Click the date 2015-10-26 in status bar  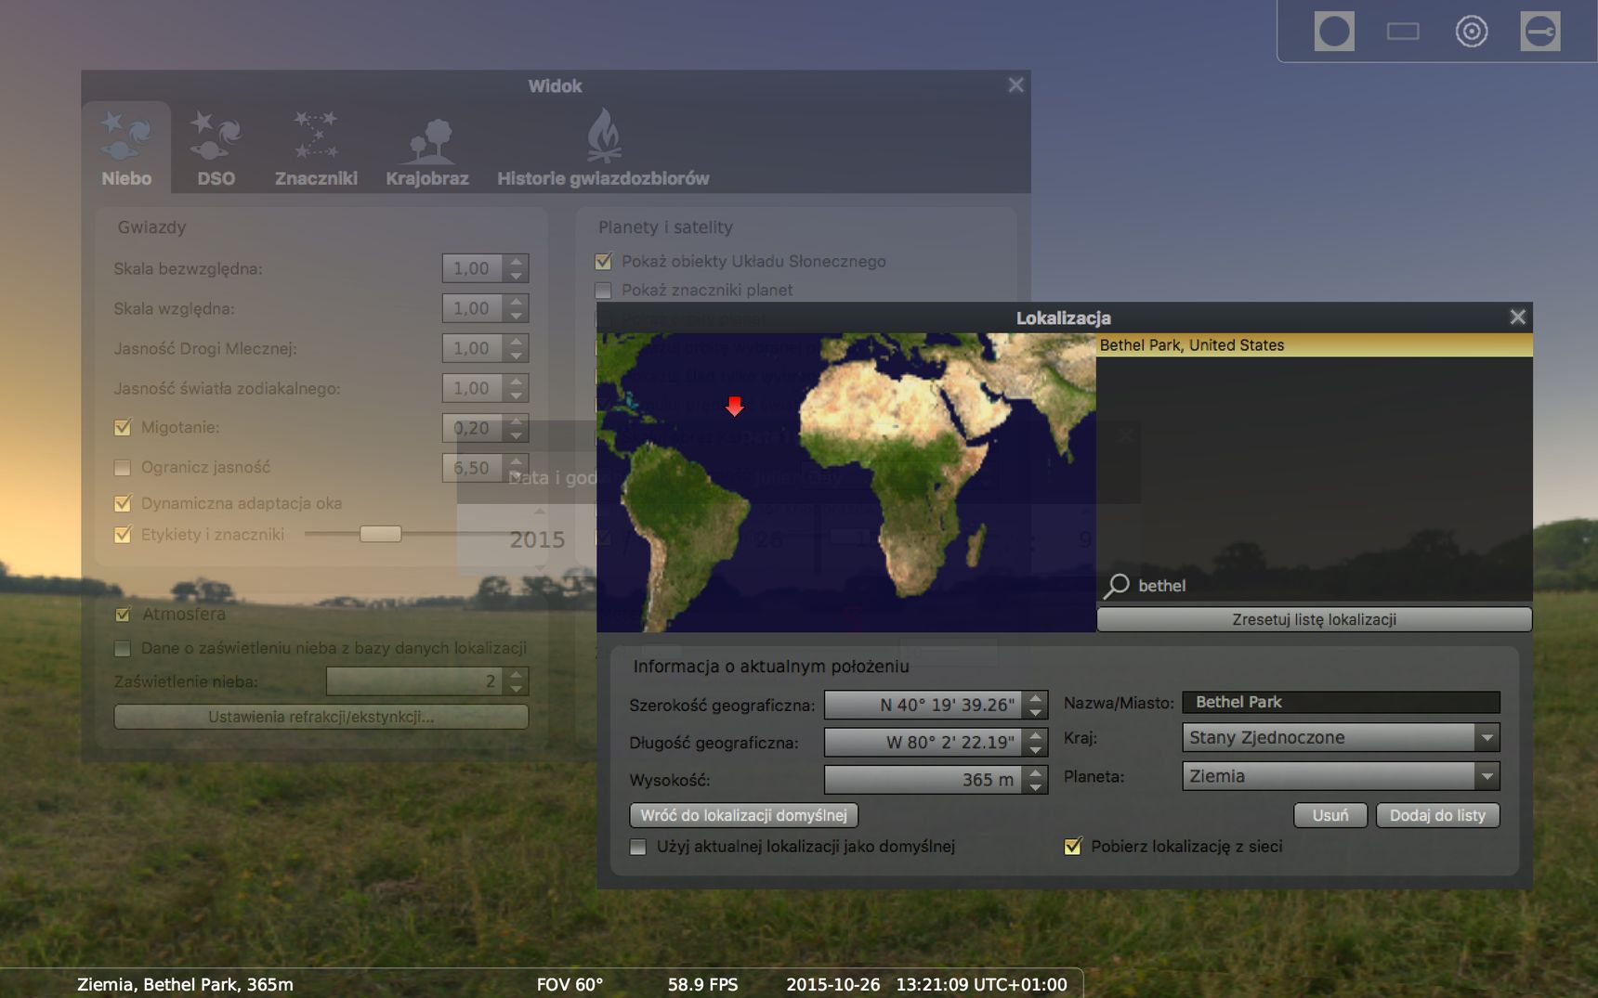click(x=832, y=984)
